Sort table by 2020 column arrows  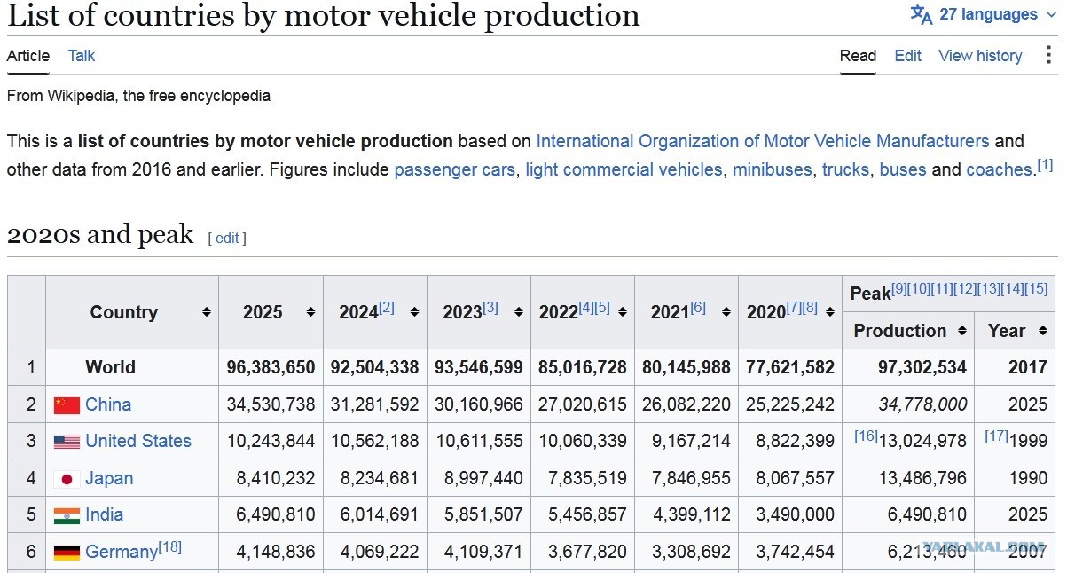point(830,312)
